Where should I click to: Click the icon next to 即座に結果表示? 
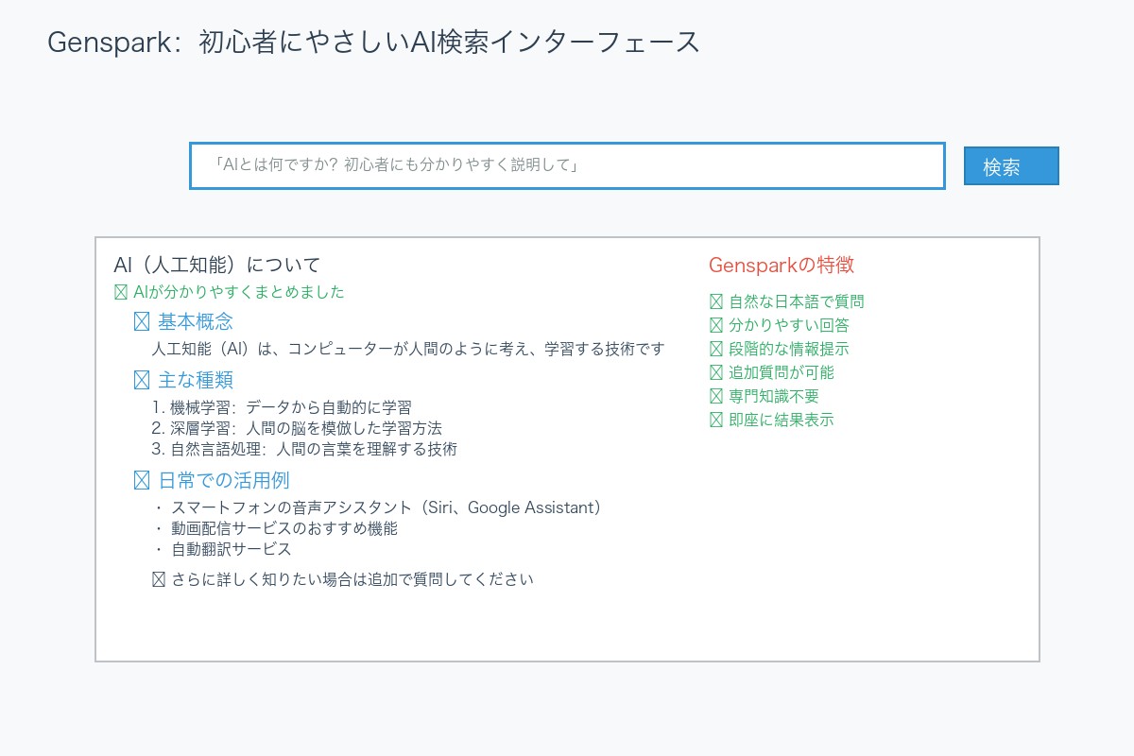[x=715, y=421]
